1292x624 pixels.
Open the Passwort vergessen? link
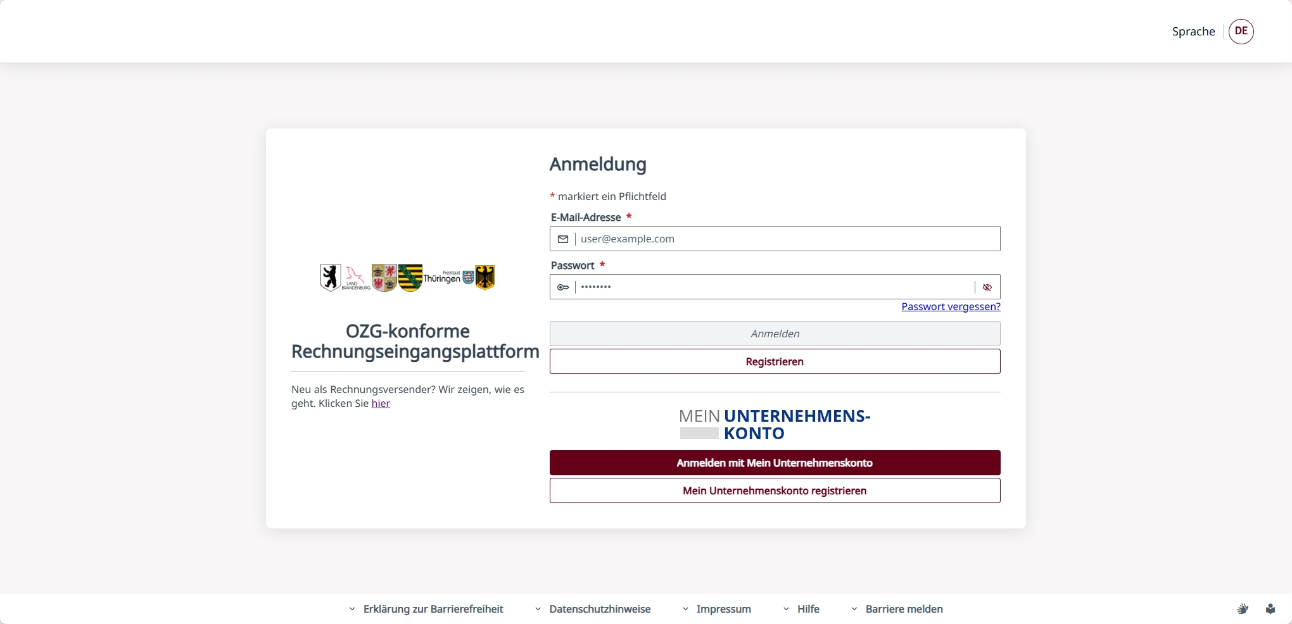951,307
